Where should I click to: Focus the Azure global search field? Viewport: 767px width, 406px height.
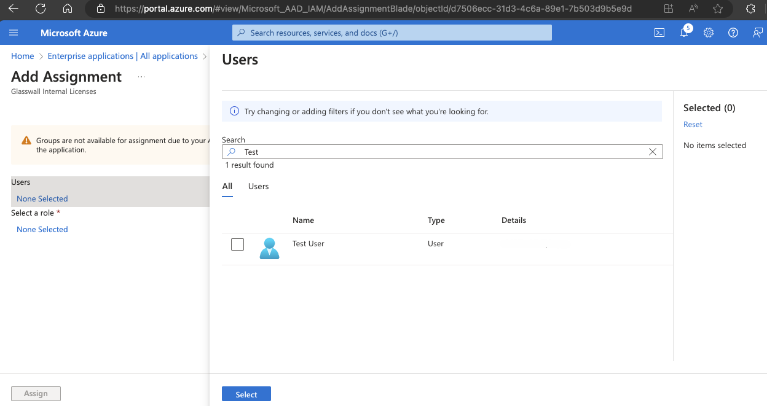tap(392, 33)
